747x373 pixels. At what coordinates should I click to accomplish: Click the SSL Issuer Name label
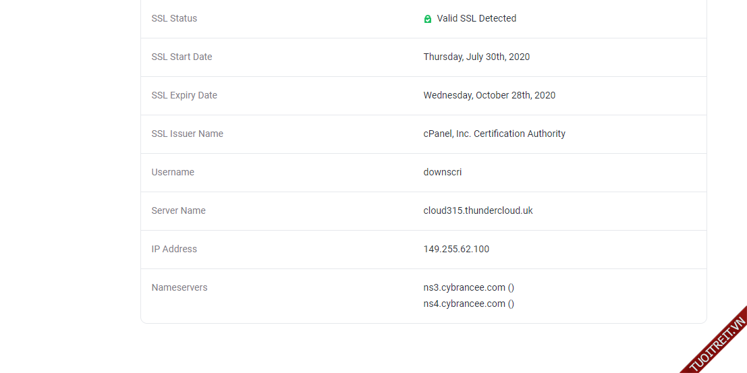click(187, 134)
